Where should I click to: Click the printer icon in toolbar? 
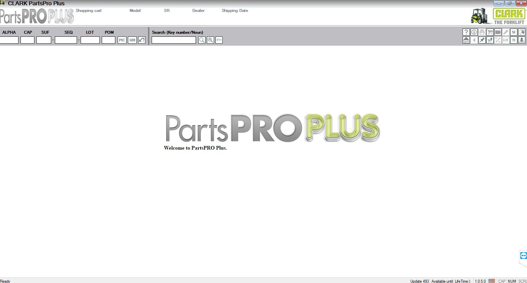[x=482, y=32]
